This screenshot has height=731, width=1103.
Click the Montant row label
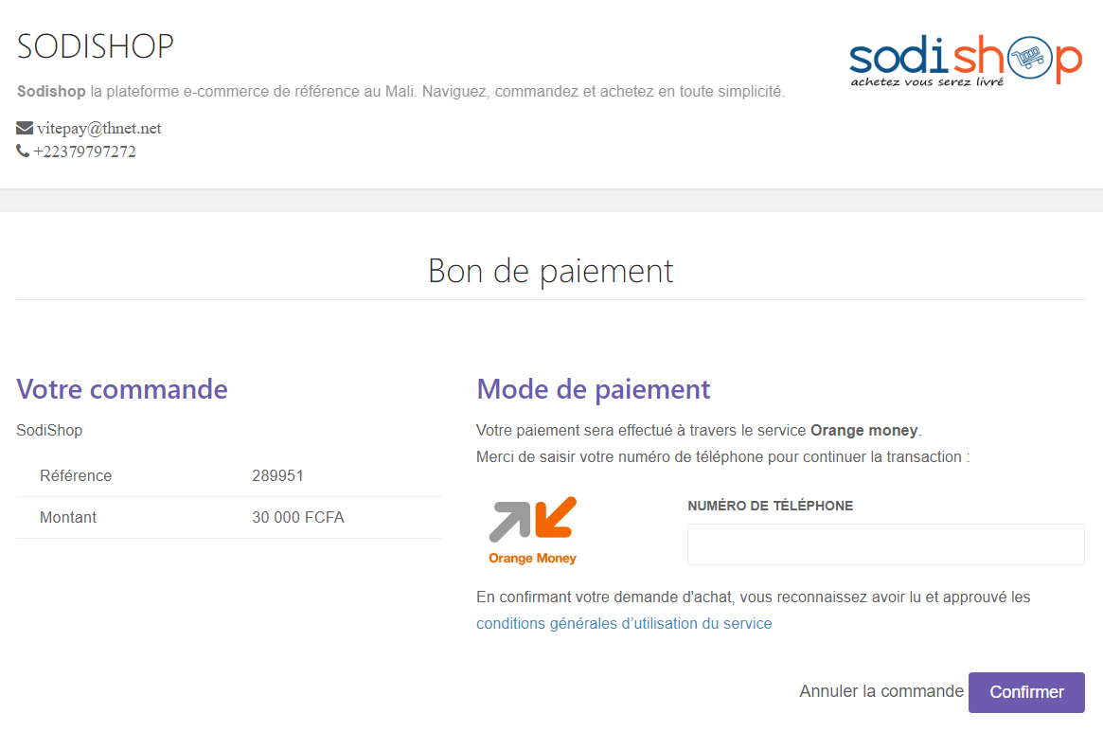tap(68, 517)
